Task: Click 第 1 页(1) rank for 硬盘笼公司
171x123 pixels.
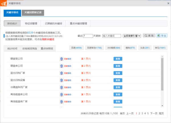Action: click(x=86, y=59)
